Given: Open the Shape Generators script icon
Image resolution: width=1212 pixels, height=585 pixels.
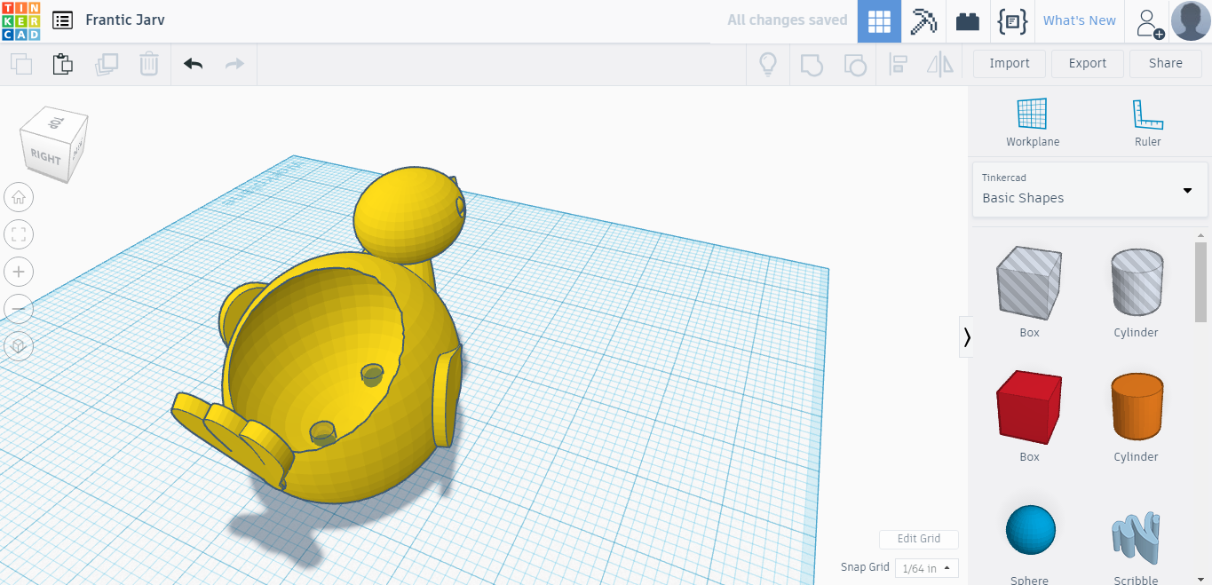Looking at the screenshot, I should pos(1012,21).
